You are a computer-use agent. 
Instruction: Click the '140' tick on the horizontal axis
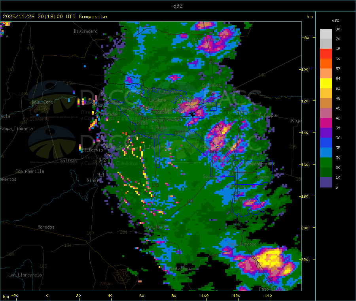tap(268, 296)
